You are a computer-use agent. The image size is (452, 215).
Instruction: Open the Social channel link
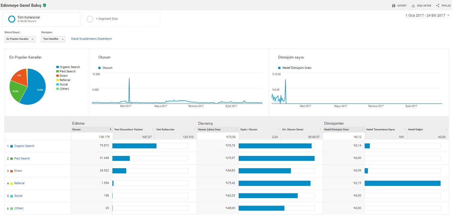tap(18, 196)
